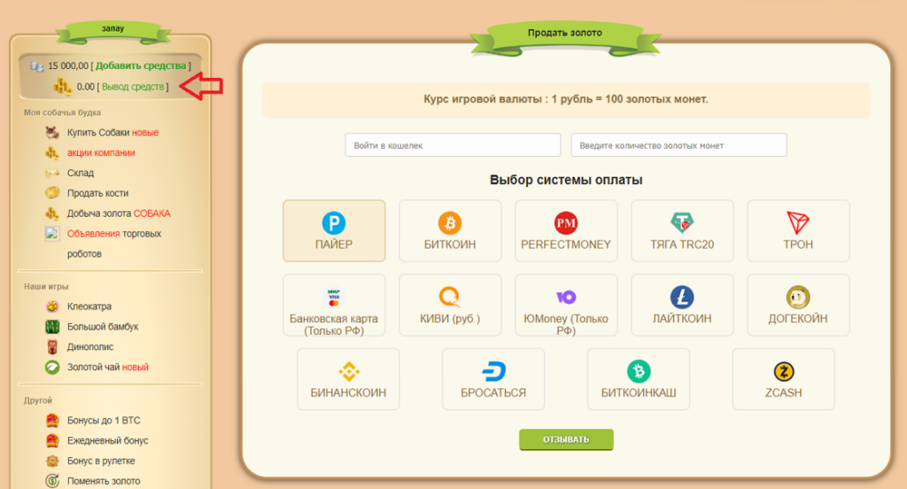The width and height of the screenshot is (907, 489).
Task: Click gold icon beside Добыча золота
Action: [52, 213]
